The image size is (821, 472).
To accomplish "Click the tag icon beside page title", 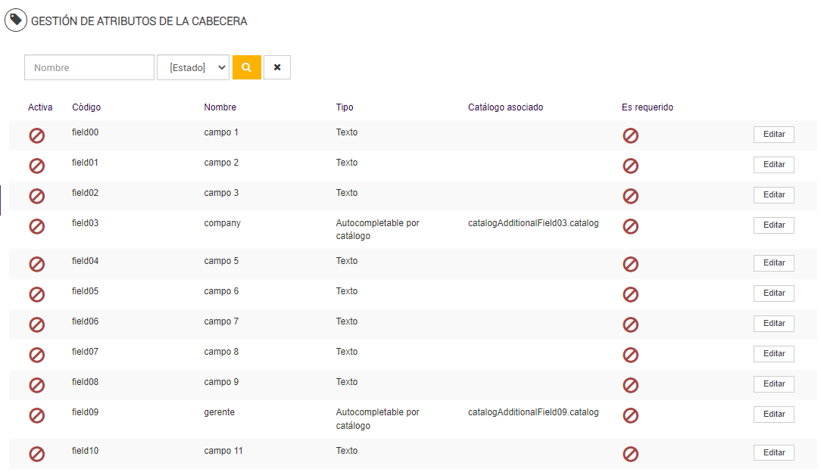I will 16,20.
